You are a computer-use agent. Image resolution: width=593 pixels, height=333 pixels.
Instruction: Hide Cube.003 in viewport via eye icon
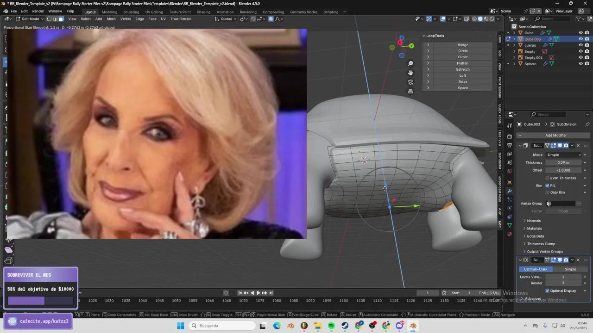pyautogui.click(x=580, y=39)
